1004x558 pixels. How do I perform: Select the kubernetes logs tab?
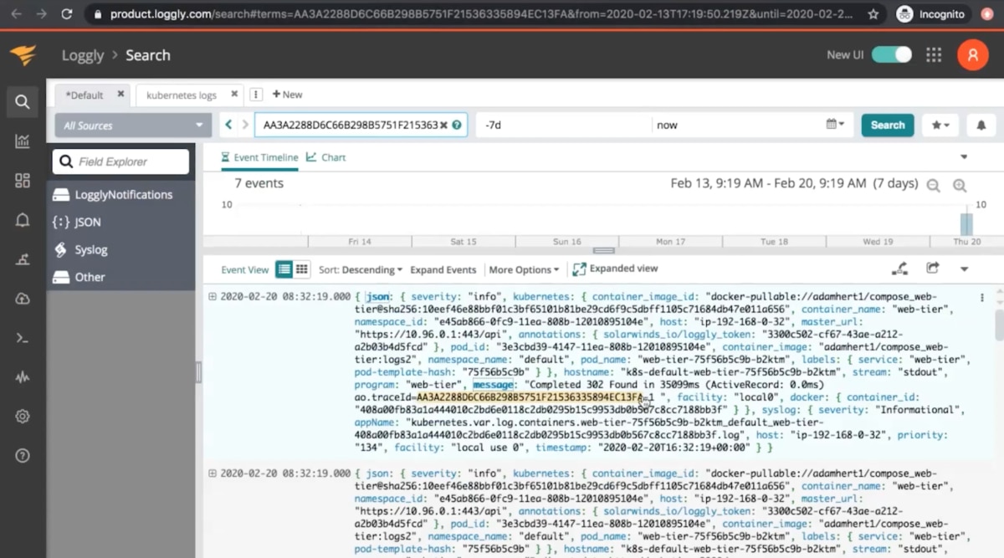[183, 95]
